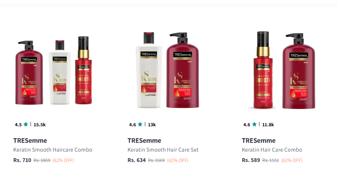Click the green star beside 11.8k reviews
The height and width of the screenshot is (175, 338).
coord(254,124)
